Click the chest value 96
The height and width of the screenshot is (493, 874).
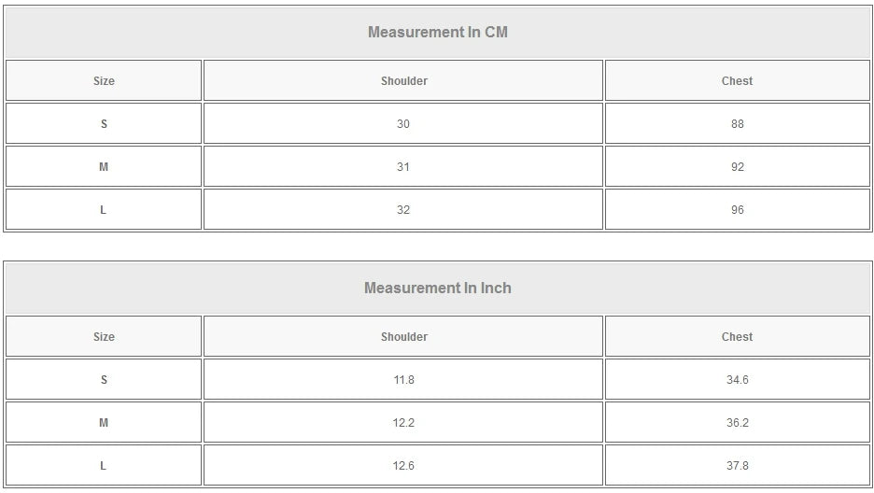737,210
